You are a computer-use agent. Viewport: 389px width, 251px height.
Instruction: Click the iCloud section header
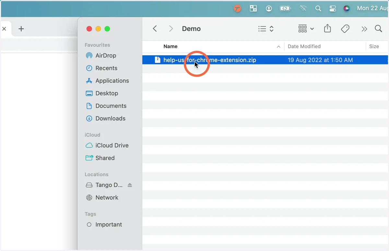(92, 135)
